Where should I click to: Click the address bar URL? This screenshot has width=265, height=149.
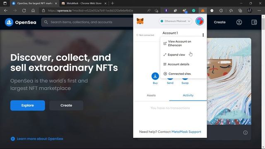pos(90,11)
